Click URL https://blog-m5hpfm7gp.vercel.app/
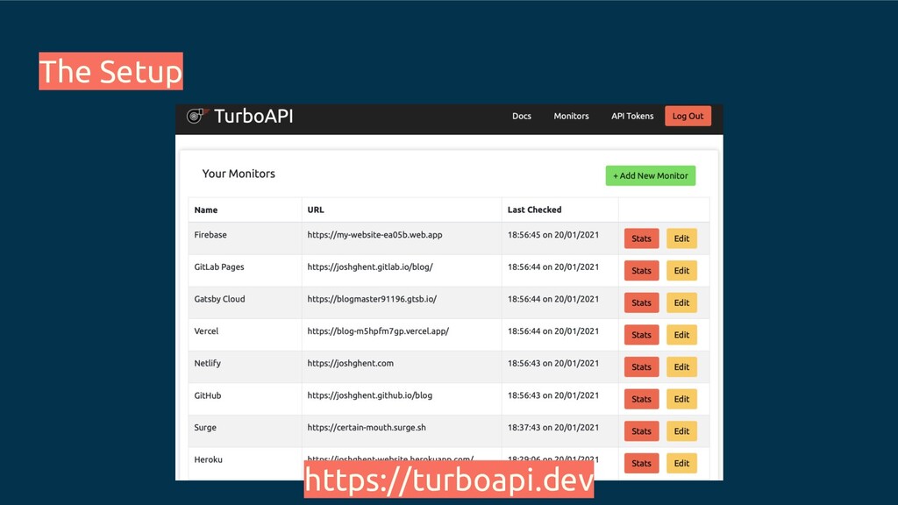Viewport: 898px width, 505px height. [x=378, y=331]
